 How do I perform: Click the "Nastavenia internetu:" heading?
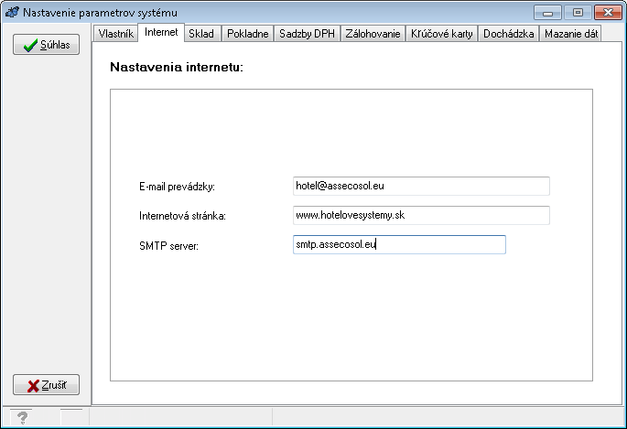(177, 67)
